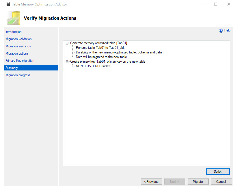This screenshot has width=237, height=186.
Task: Switch to Migration options page
Action: (17, 53)
